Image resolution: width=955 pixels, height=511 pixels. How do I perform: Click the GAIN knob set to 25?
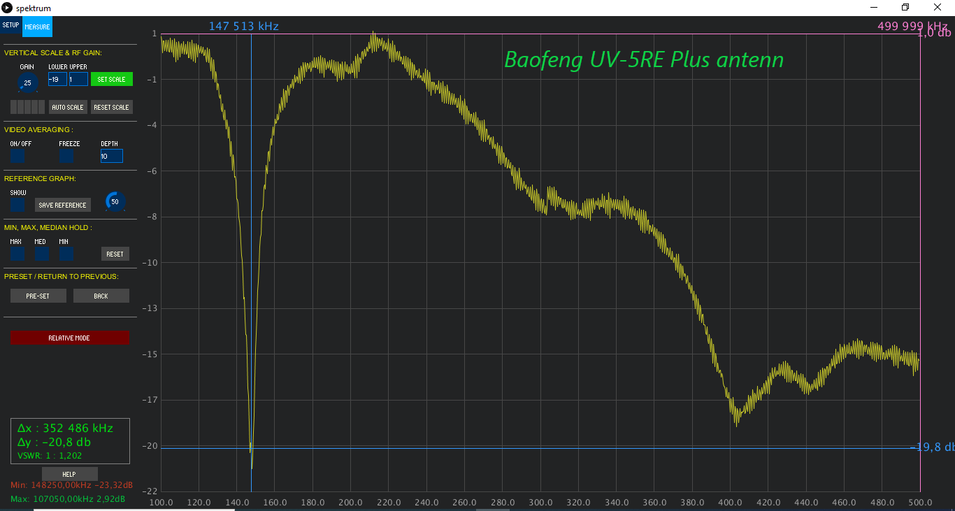27,82
